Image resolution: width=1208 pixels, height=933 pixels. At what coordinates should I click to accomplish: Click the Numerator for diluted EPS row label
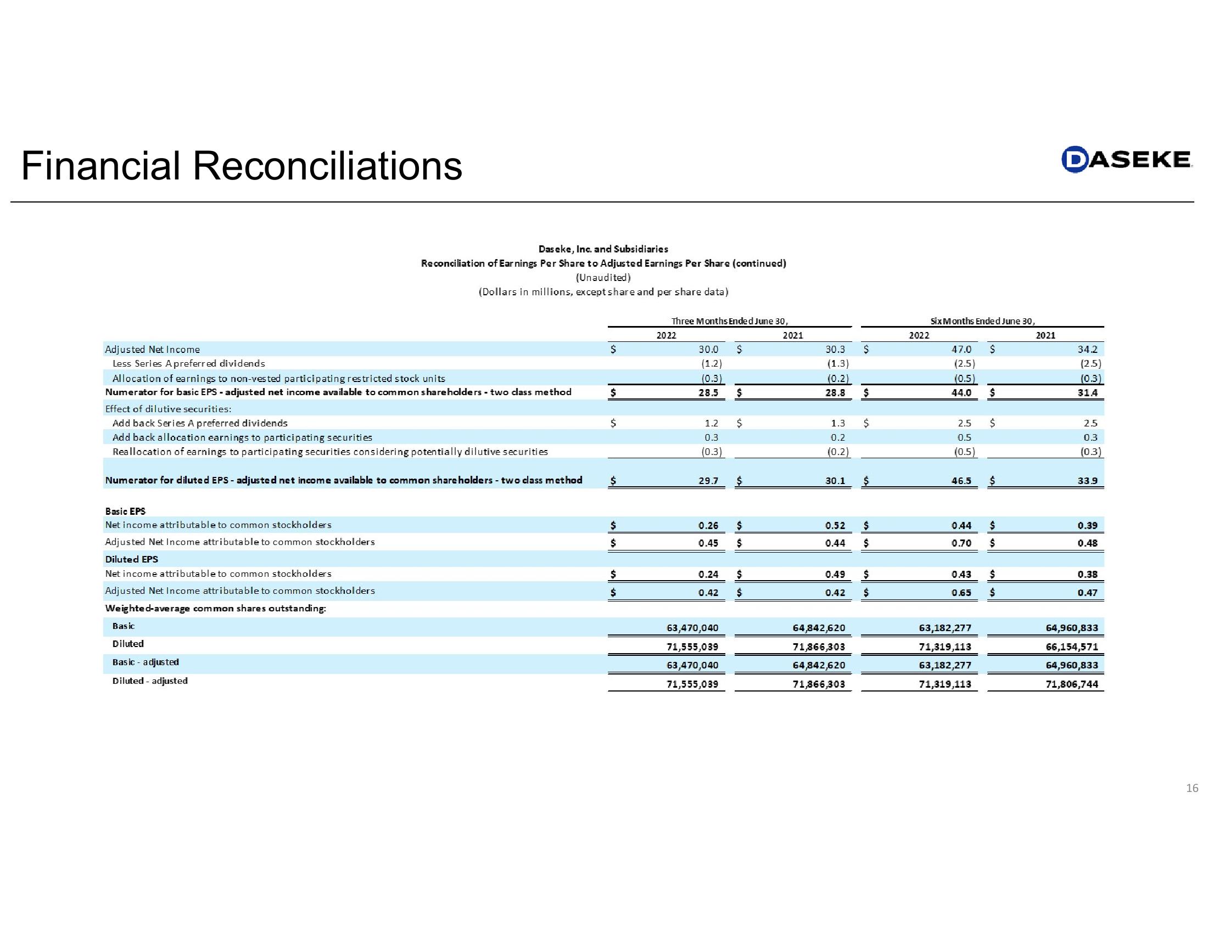coord(344,480)
